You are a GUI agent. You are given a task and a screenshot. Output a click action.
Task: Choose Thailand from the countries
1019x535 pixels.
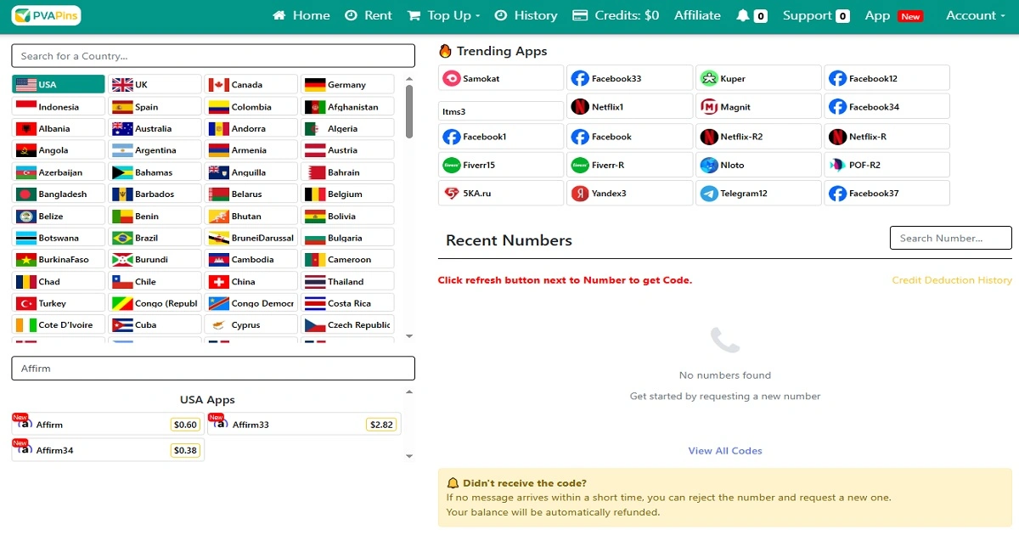(x=347, y=281)
